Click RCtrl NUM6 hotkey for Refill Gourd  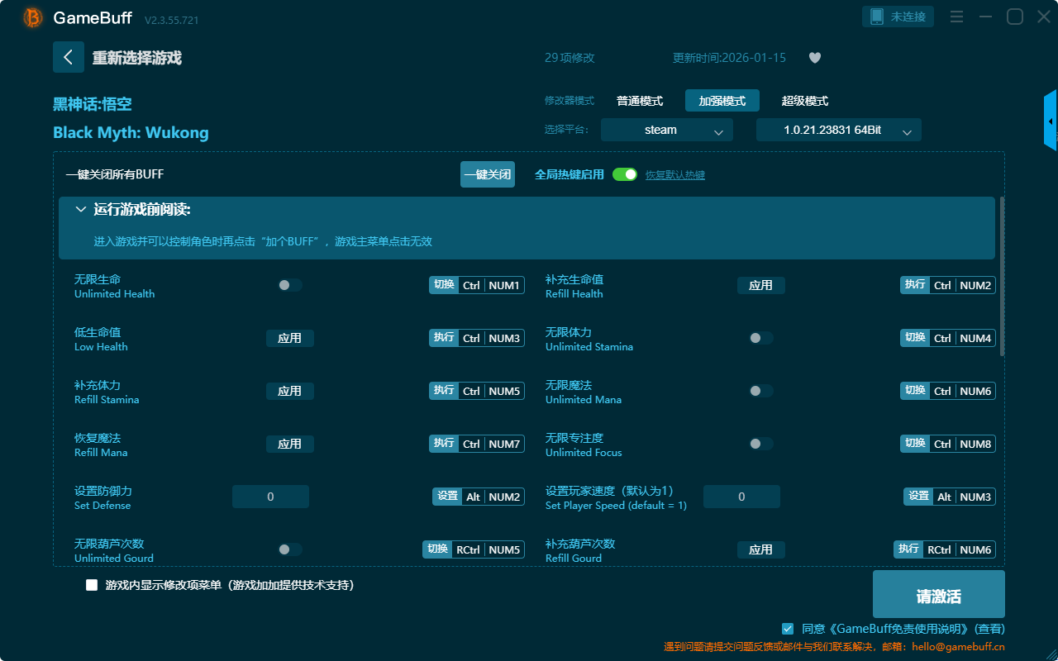pos(945,549)
